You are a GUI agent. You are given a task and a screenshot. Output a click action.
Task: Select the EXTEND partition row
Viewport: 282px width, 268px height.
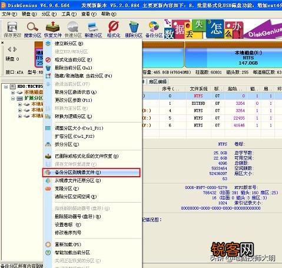[x=213, y=103]
